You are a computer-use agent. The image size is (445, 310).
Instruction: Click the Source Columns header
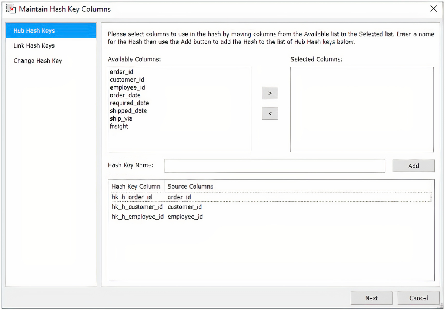point(190,186)
